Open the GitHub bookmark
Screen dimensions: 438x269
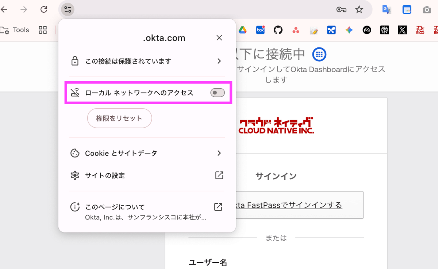tap(278, 30)
